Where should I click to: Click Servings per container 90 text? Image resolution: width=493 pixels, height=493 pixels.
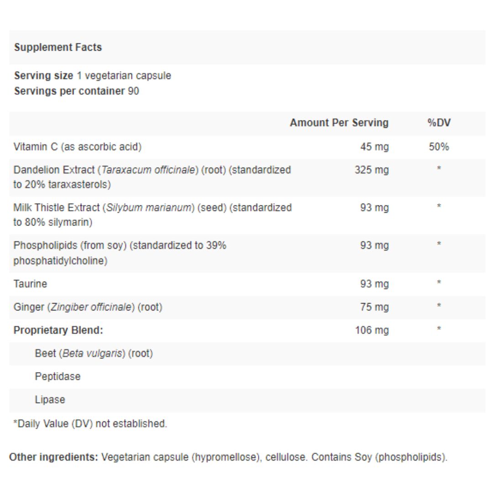click(x=76, y=91)
